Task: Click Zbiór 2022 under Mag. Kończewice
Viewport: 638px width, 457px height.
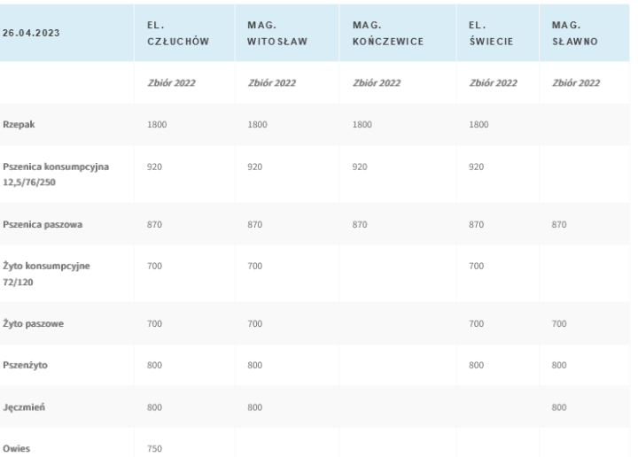Action: pyautogui.click(x=378, y=83)
